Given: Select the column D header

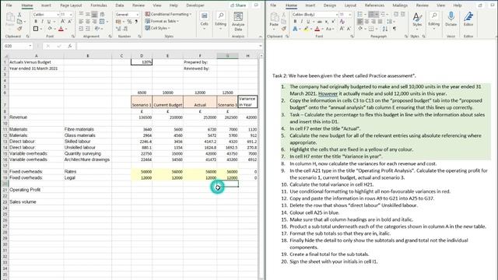Looking at the screenshot, I should 142,56.
